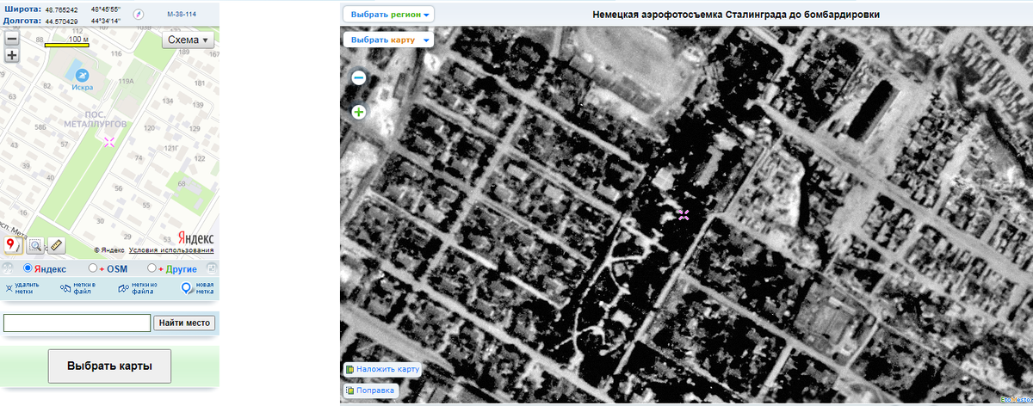The height and width of the screenshot is (406, 1033).
Task: Click the Выбрать карты button
Action: click(x=110, y=366)
